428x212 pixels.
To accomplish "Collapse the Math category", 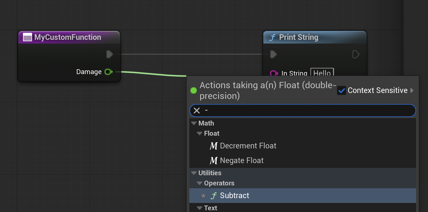I will (194, 123).
